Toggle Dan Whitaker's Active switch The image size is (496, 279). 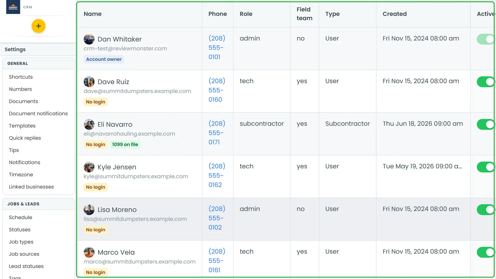(486, 39)
